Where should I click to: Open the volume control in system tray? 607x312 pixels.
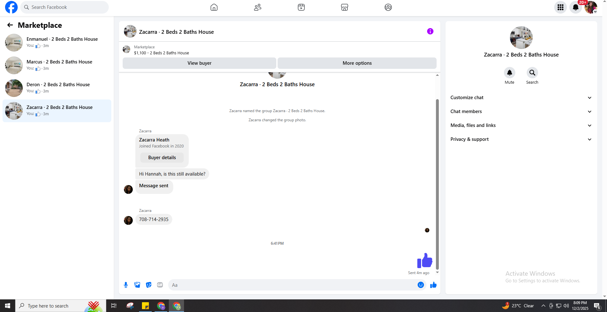[566, 306]
